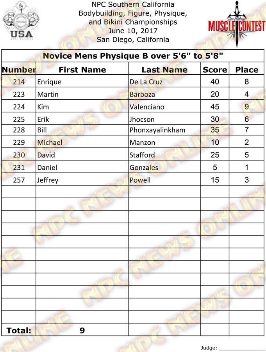Select the last name Phonxayalinkham
This screenshot has height=352, width=266.
point(157,130)
